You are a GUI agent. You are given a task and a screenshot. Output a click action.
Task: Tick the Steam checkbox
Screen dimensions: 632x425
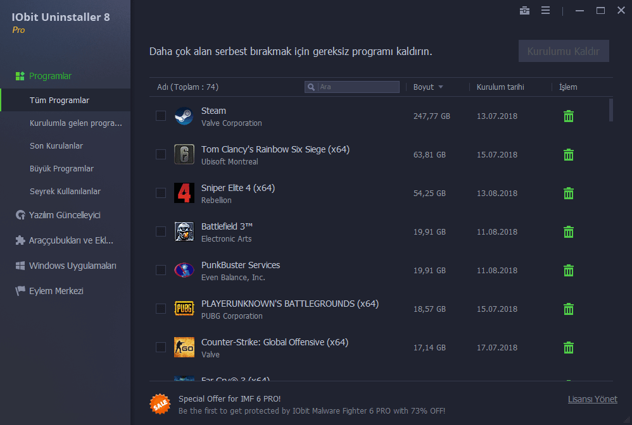click(x=161, y=116)
